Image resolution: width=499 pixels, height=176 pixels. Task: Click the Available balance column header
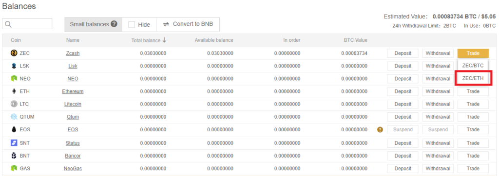214,40
